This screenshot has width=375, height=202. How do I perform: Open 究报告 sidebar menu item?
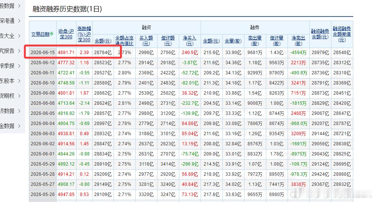[x=7, y=51]
